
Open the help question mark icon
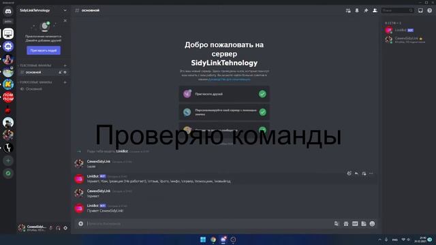[x=430, y=11]
